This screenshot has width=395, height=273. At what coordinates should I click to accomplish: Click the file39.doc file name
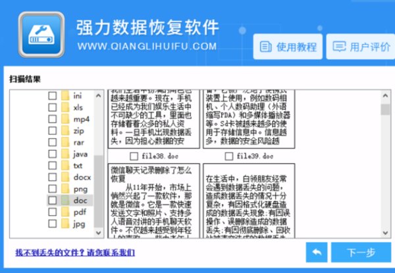pyautogui.click(x=255, y=157)
